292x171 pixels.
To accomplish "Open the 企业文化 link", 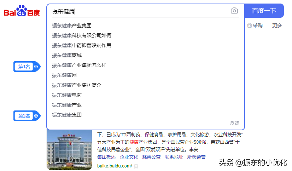I will 129,157.
